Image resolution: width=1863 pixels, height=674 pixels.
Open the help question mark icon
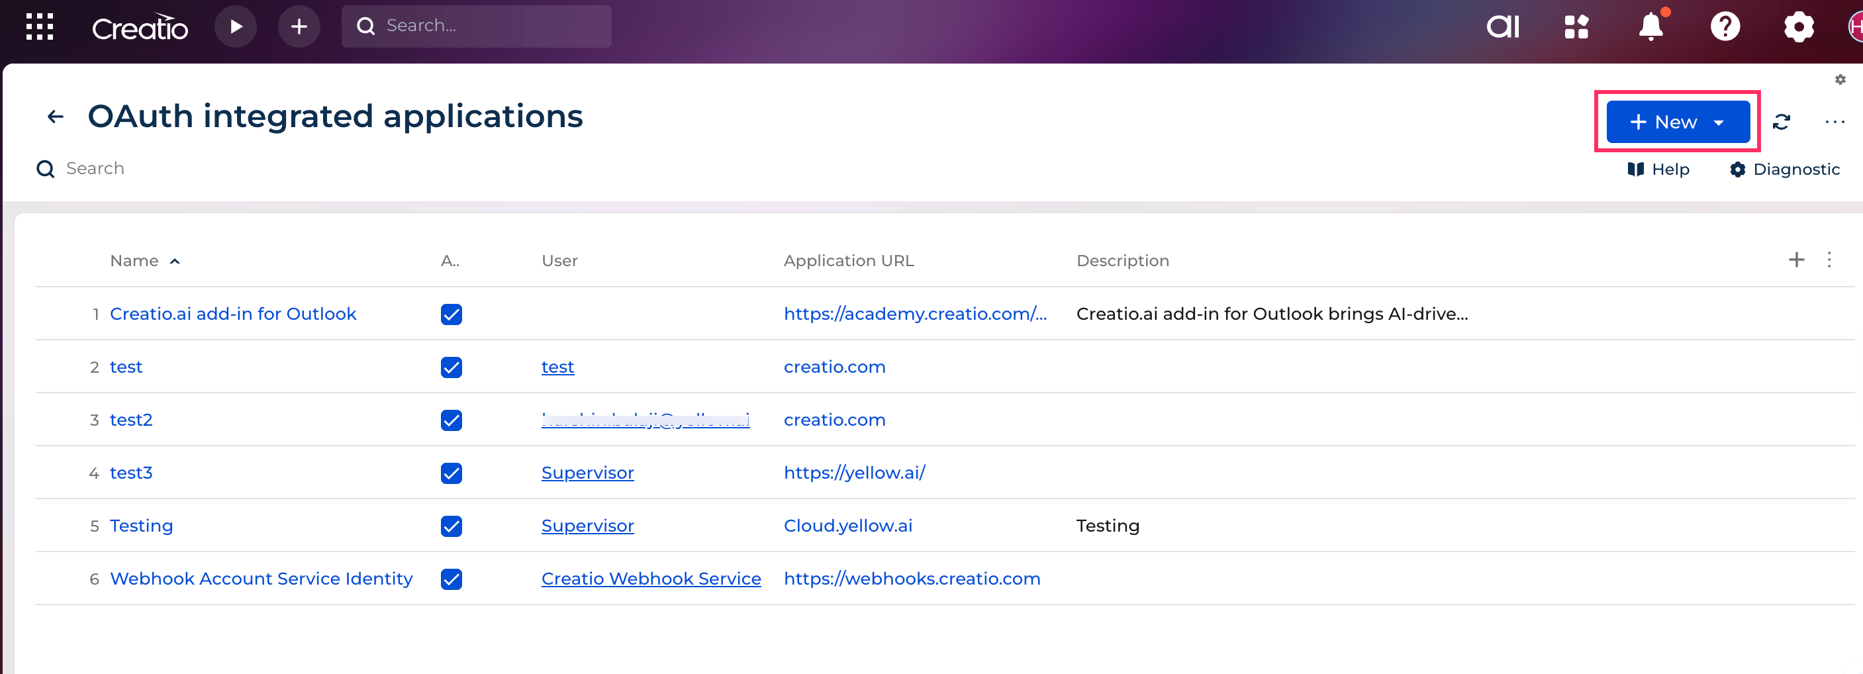[1724, 26]
